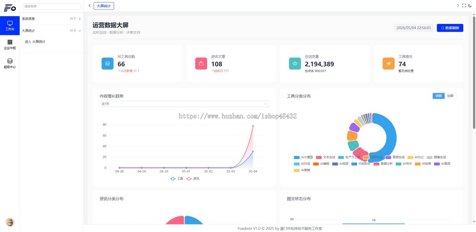Viewport: 476px width, 232px height.
Task: Toggle the 文本生成 legend swatch
Action: [319, 157]
